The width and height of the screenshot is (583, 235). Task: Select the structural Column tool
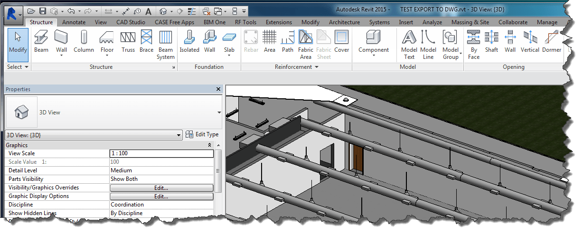click(x=84, y=41)
